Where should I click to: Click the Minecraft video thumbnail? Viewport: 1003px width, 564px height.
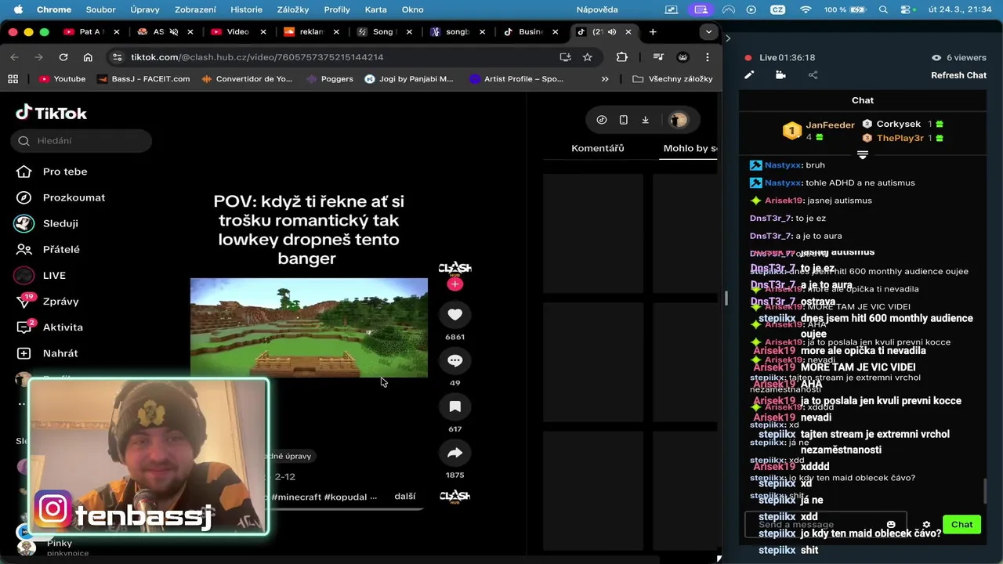[309, 327]
